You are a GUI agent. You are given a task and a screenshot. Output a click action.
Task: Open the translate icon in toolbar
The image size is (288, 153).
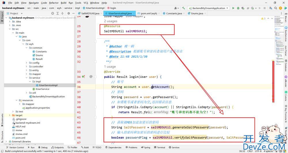pos(270,8)
